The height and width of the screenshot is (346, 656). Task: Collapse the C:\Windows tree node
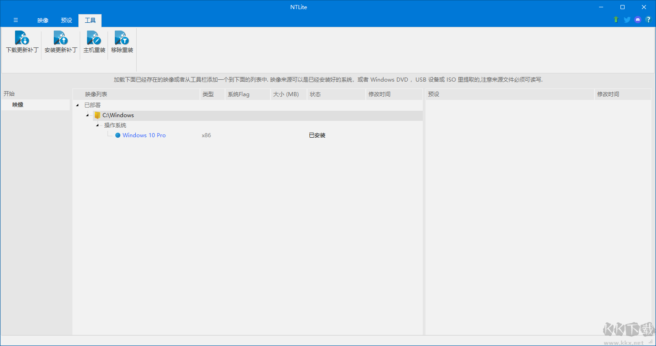coord(87,115)
